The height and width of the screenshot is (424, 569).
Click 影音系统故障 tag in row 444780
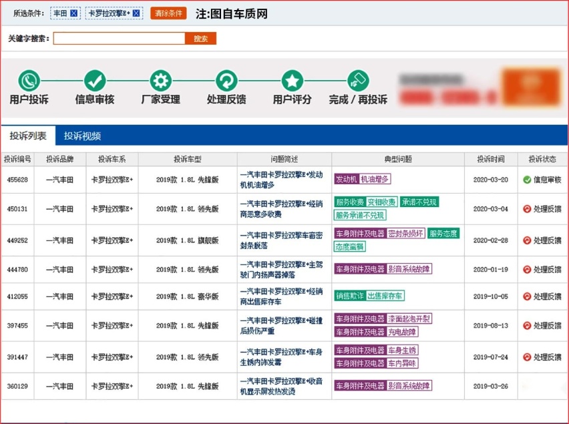point(409,269)
